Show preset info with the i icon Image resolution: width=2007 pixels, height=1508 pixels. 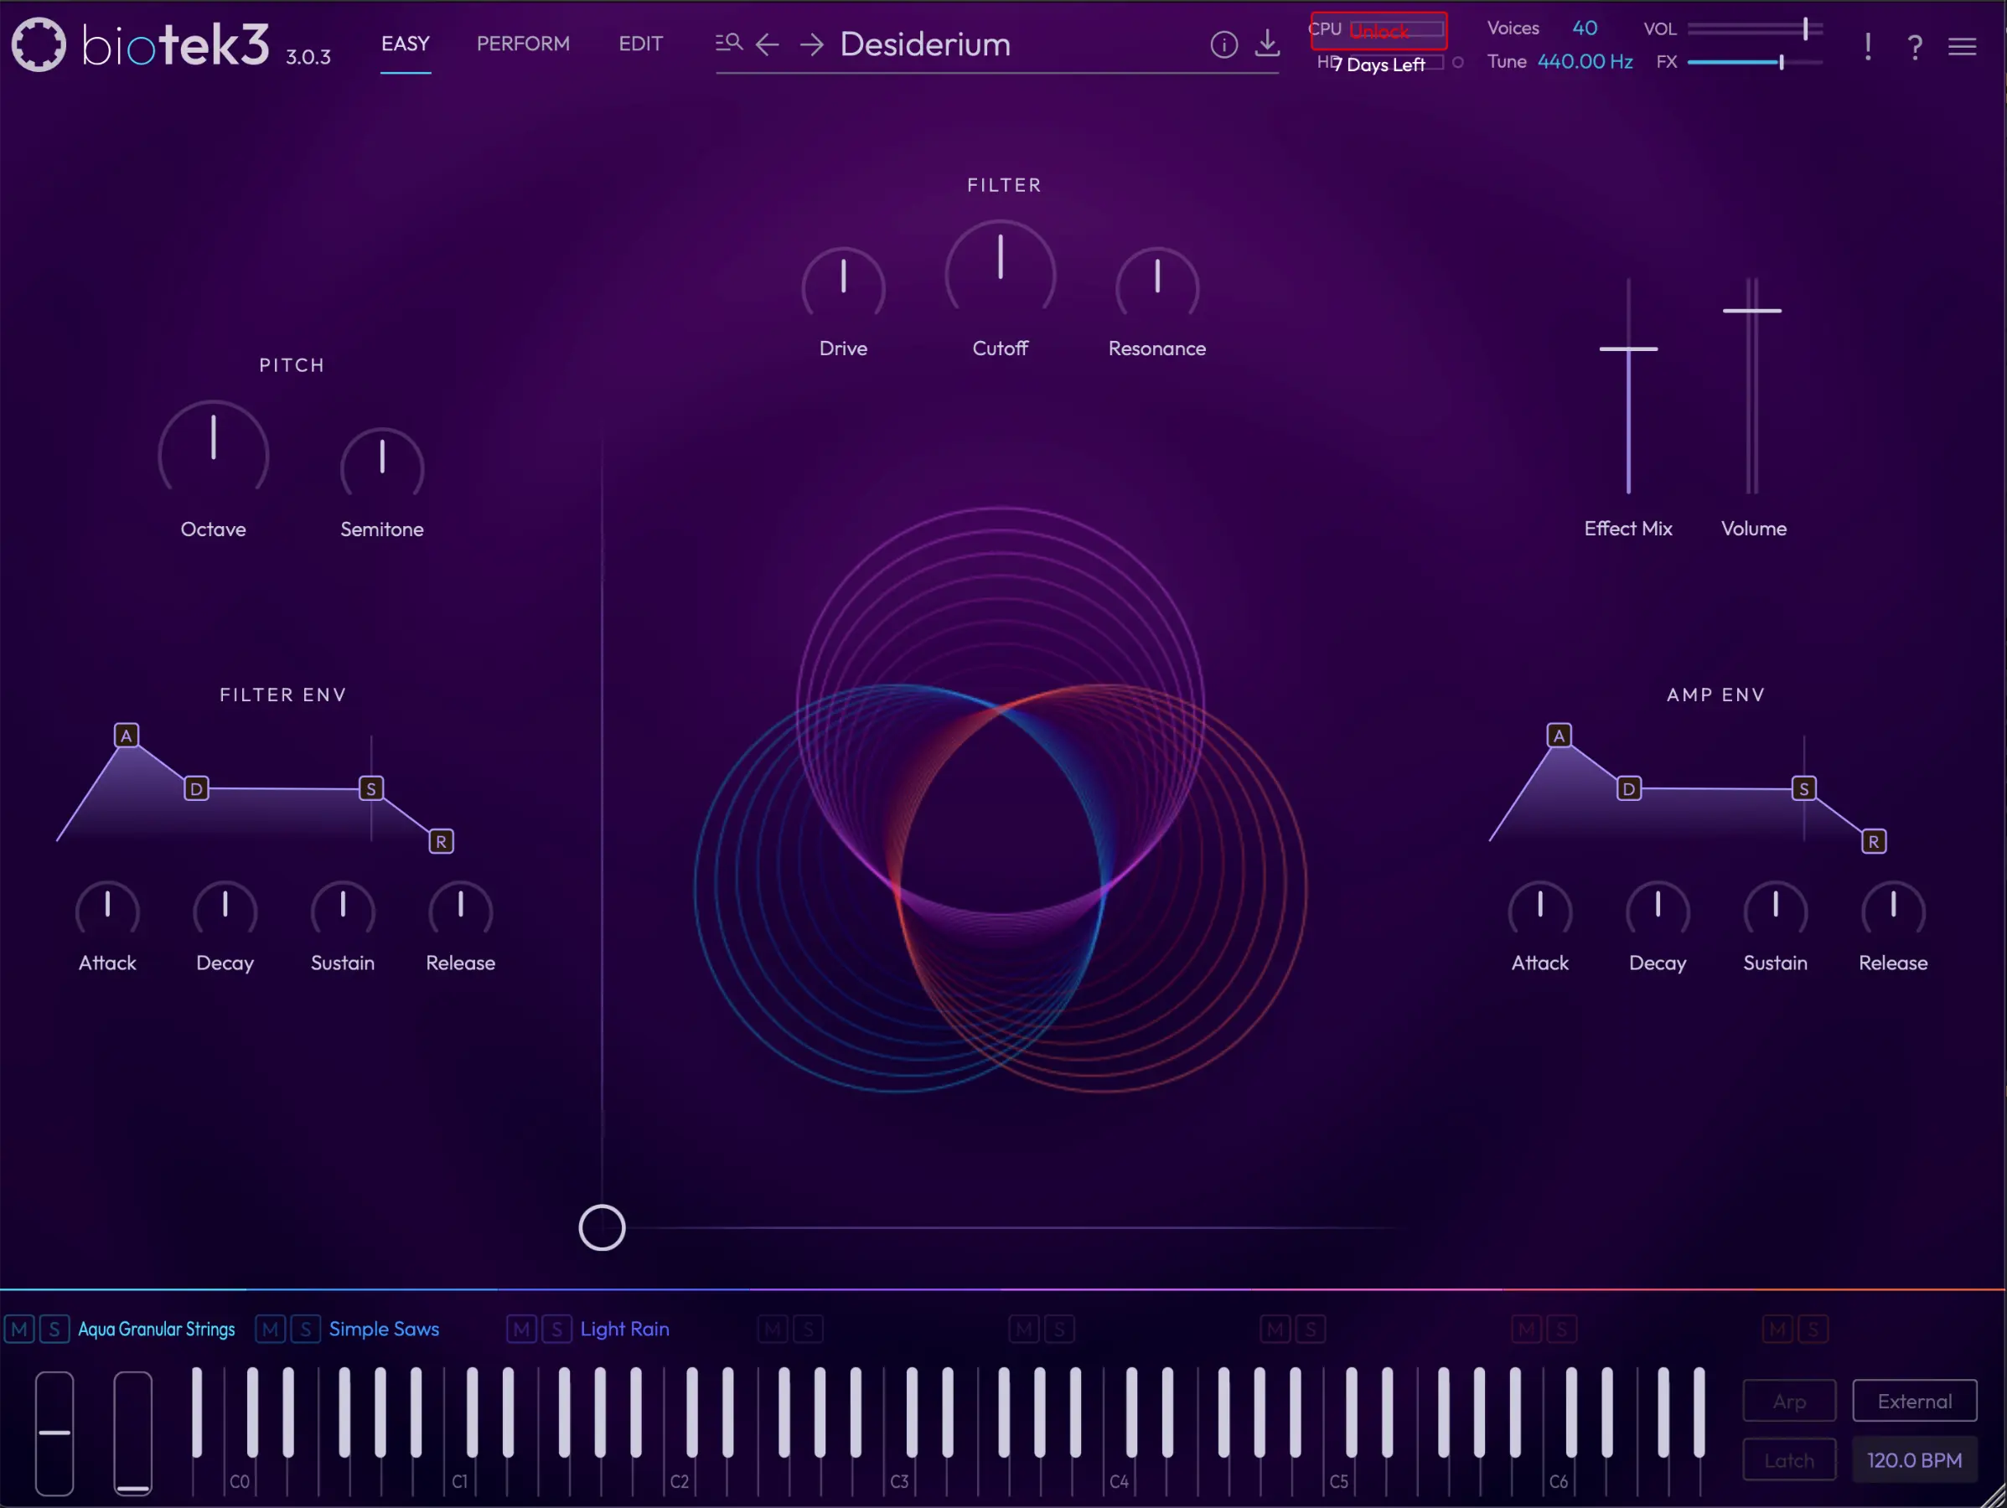tap(1223, 44)
